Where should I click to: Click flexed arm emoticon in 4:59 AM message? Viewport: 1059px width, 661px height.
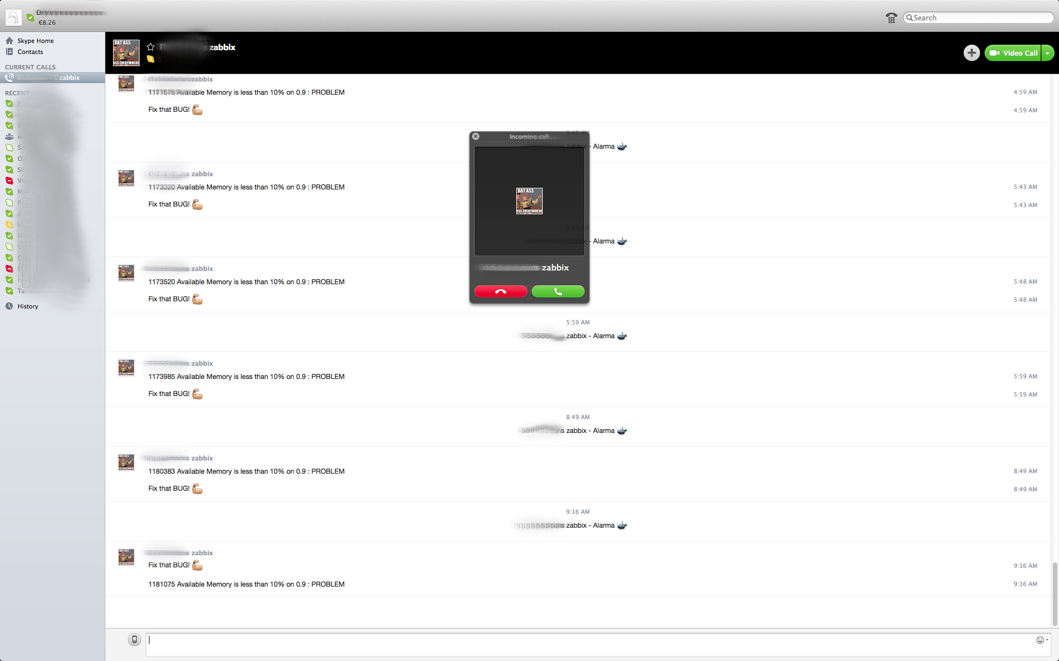pos(197,110)
